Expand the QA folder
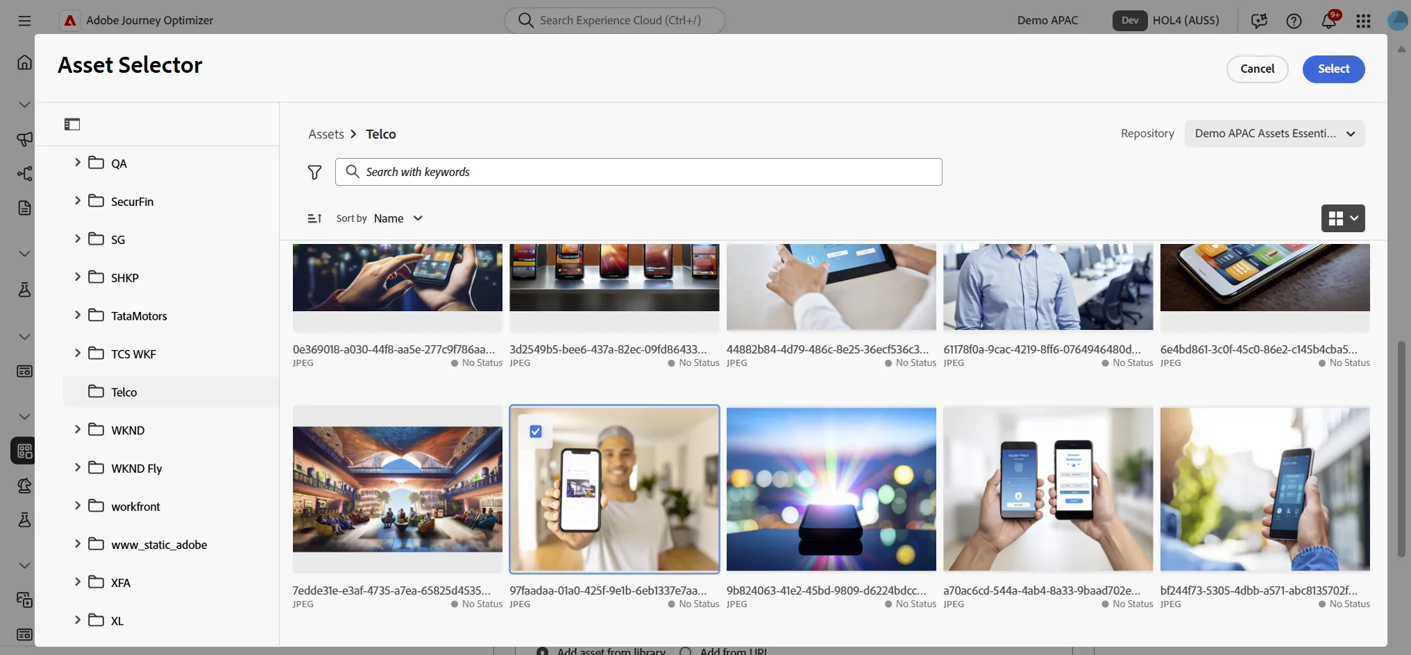This screenshot has width=1411, height=655. tap(77, 162)
